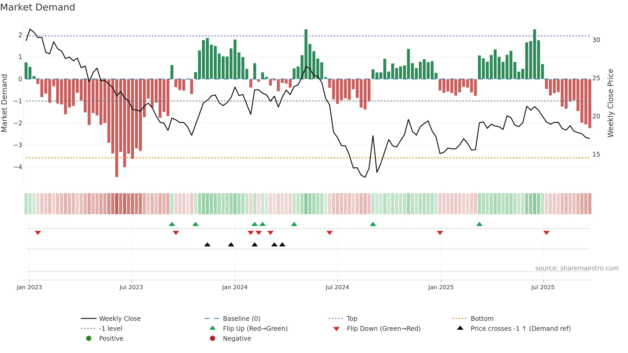Click the vertical Market Demand y-axis label
This screenshot has height=353, width=628.
tap(4, 103)
